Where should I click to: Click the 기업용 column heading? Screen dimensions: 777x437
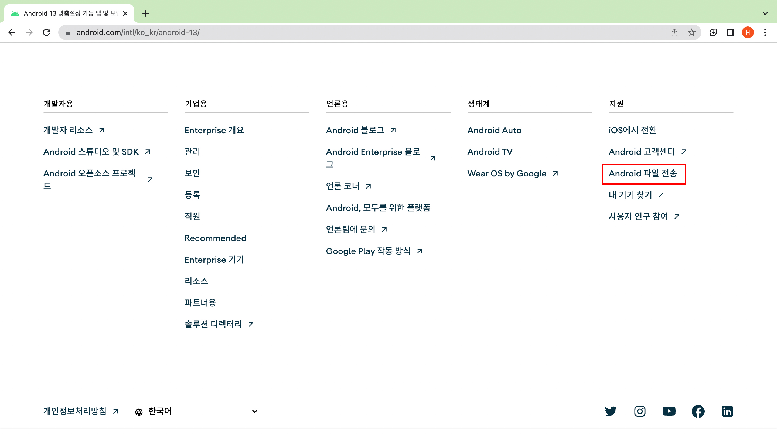(196, 104)
